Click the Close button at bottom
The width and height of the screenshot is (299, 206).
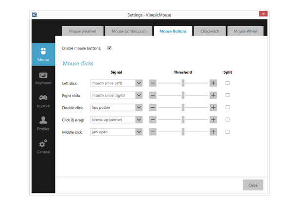253,185
